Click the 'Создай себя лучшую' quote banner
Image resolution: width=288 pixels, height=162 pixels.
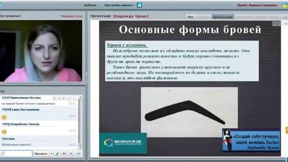(x=251, y=140)
